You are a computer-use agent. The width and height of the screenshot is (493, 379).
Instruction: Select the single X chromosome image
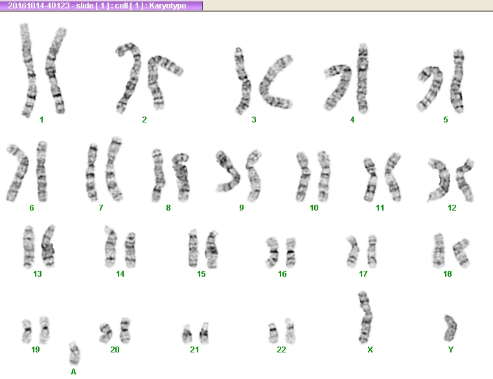point(365,317)
